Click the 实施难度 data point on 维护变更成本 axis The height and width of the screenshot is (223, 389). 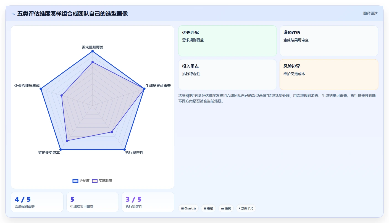coord(67,141)
